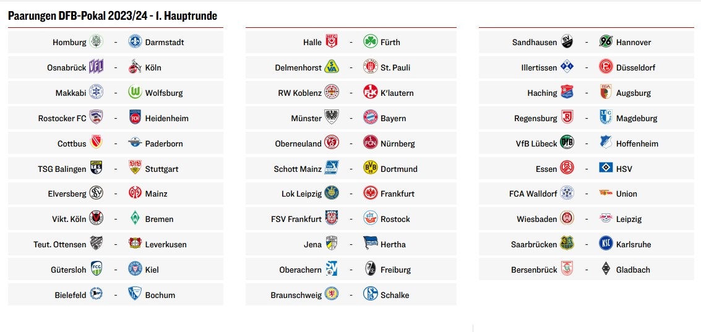
Task: Click the Werder Bremen diamond logo
Action: point(135,219)
